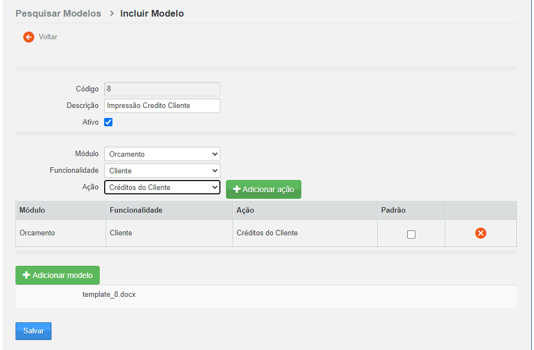
Task: Focus the Descrição text field
Action: 162,106
